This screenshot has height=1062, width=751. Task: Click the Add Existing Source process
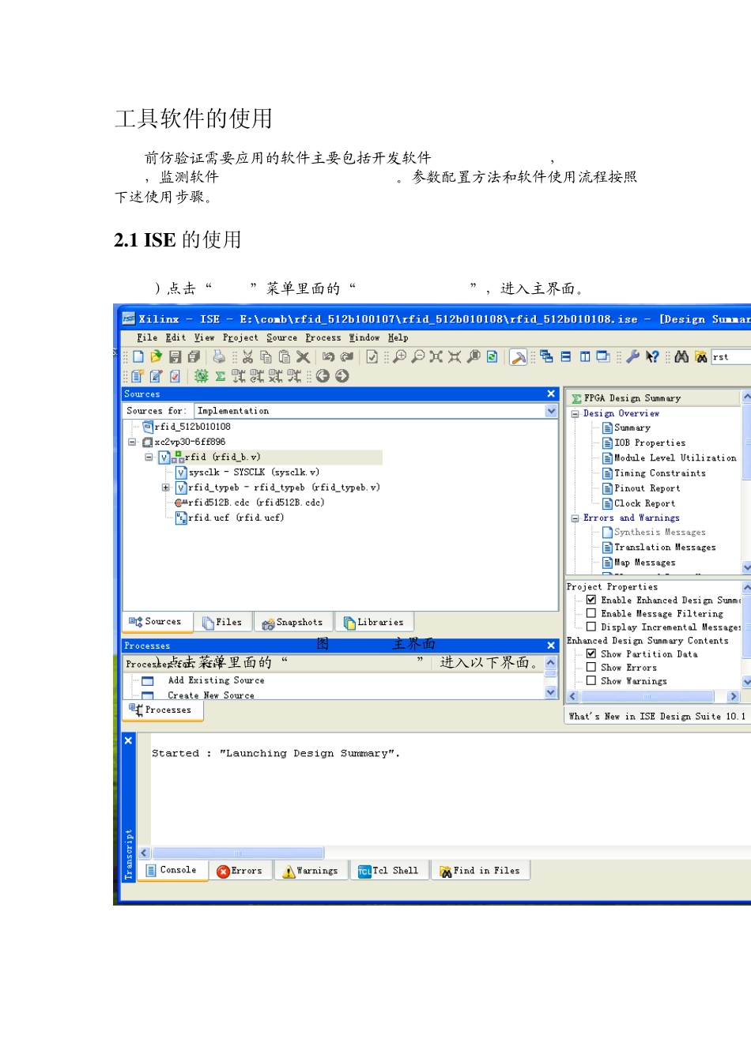tap(216, 680)
